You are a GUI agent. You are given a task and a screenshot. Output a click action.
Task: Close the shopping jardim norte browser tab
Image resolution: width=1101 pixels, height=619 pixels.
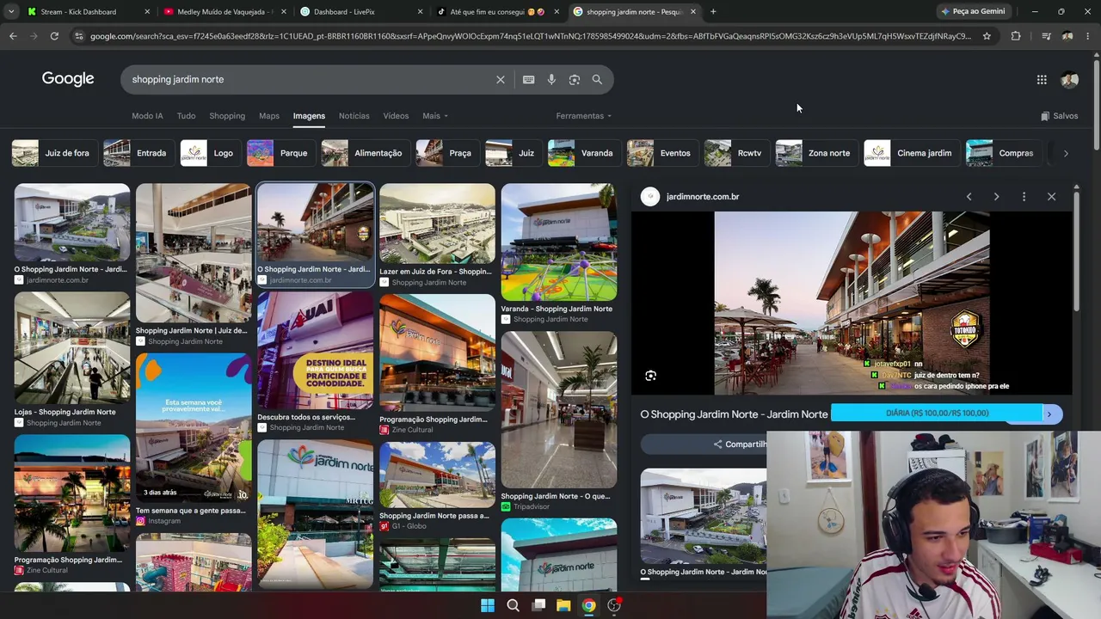(693, 12)
